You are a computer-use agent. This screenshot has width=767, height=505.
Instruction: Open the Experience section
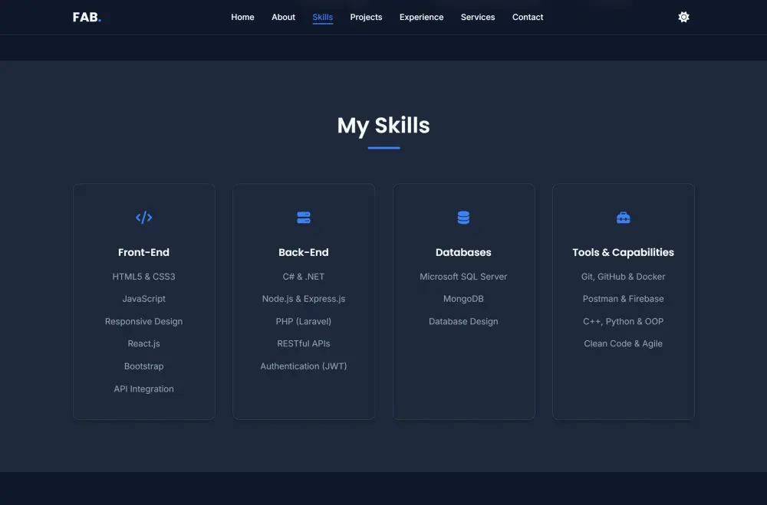pyautogui.click(x=421, y=17)
